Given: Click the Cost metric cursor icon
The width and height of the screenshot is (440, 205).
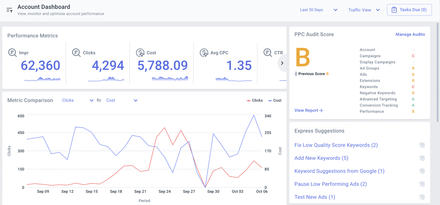Looking at the screenshot, I should (140, 53).
